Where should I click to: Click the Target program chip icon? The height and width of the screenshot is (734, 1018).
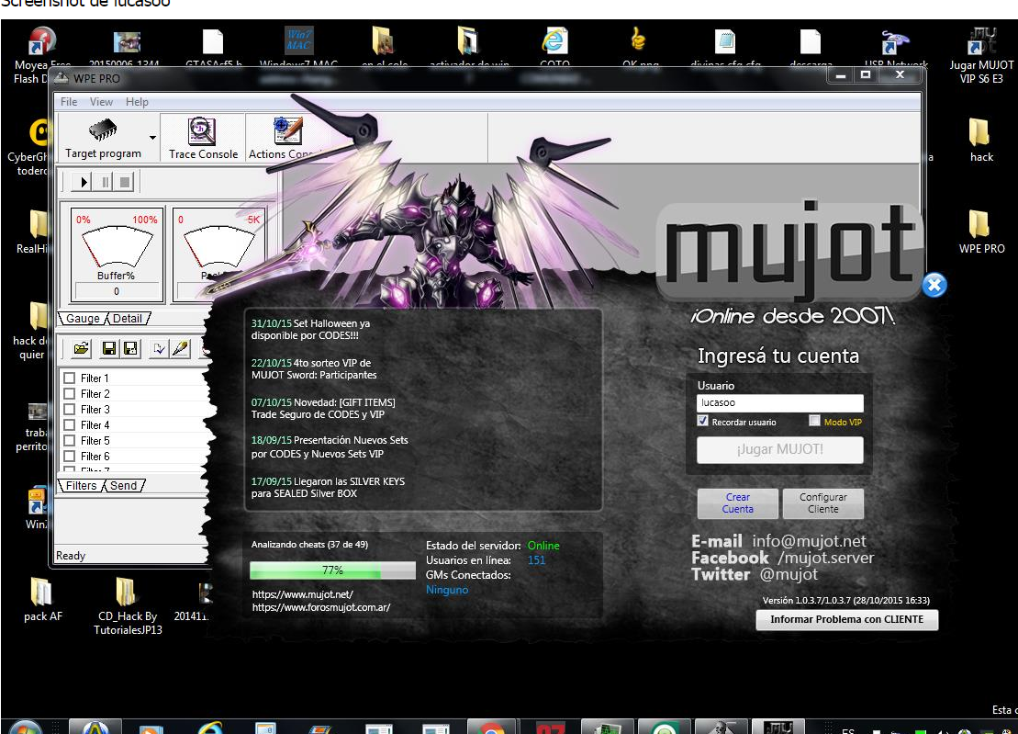click(x=103, y=132)
